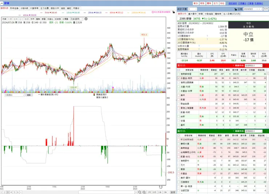
Task: Click pink clock notice link above chart
Action: click(x=161, y=12)
